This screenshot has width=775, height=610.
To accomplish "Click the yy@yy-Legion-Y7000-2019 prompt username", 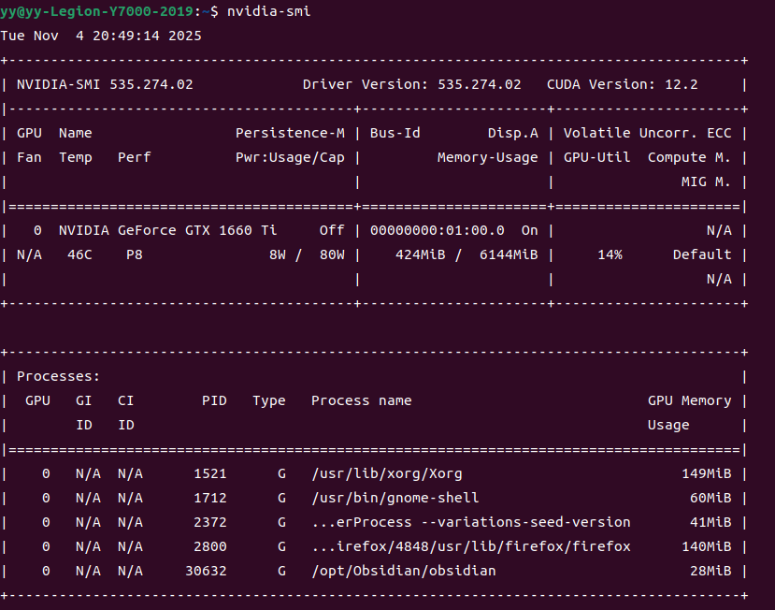I will (96, 11).
